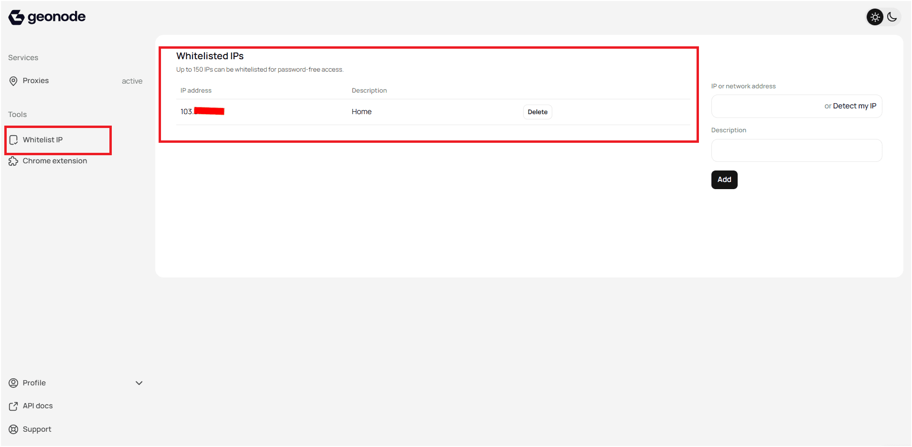The width and height of the screenshot is (912, 447).
Task: Open the API docs link
Action: point(38,405)
